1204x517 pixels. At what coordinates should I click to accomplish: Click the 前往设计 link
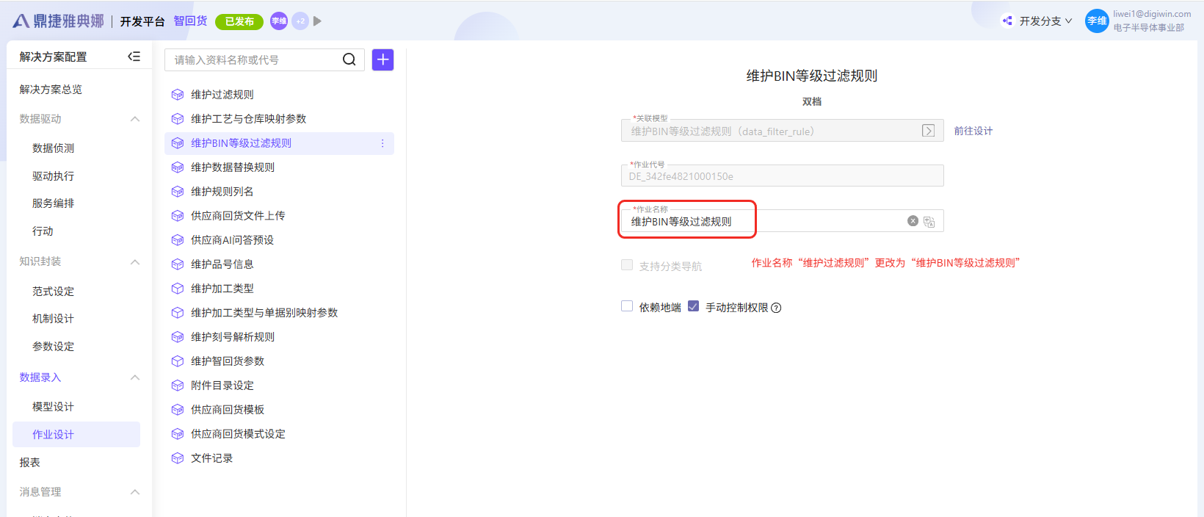pos(973,131)
